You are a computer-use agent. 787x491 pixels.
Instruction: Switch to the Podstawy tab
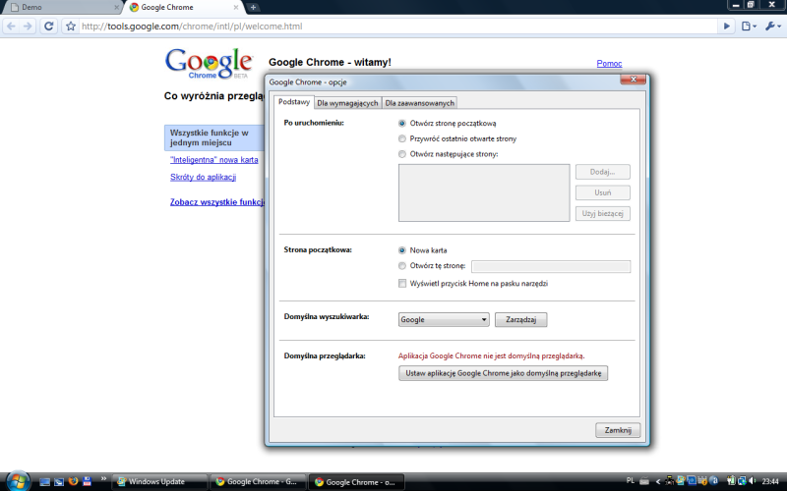click(293, 102)
